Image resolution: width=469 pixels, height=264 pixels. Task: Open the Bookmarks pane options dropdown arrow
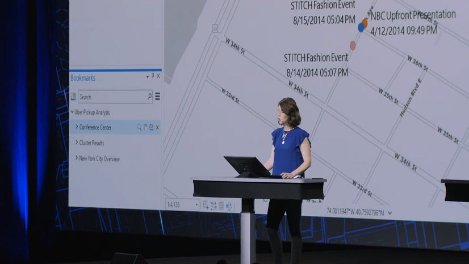(148, 77)
